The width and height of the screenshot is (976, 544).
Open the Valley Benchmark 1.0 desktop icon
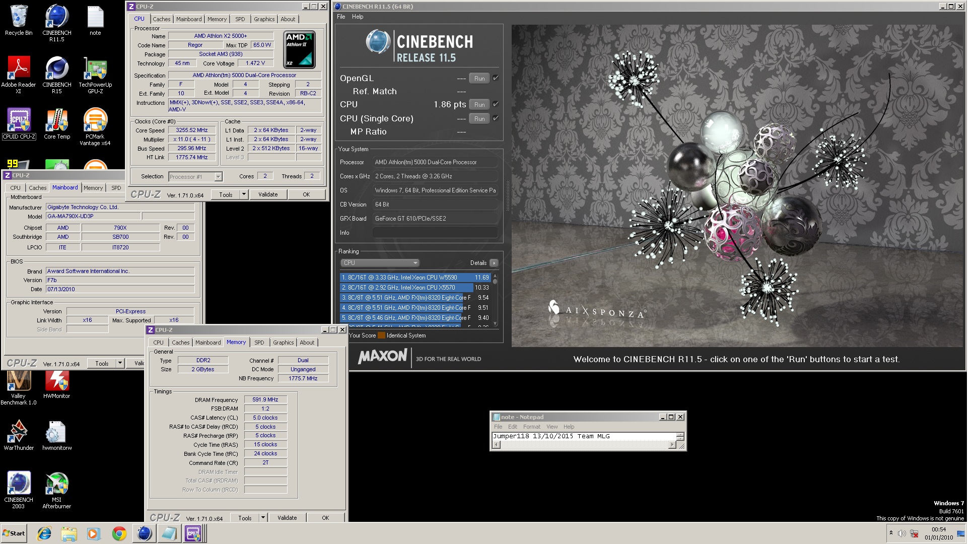click(x=19, y=388)
